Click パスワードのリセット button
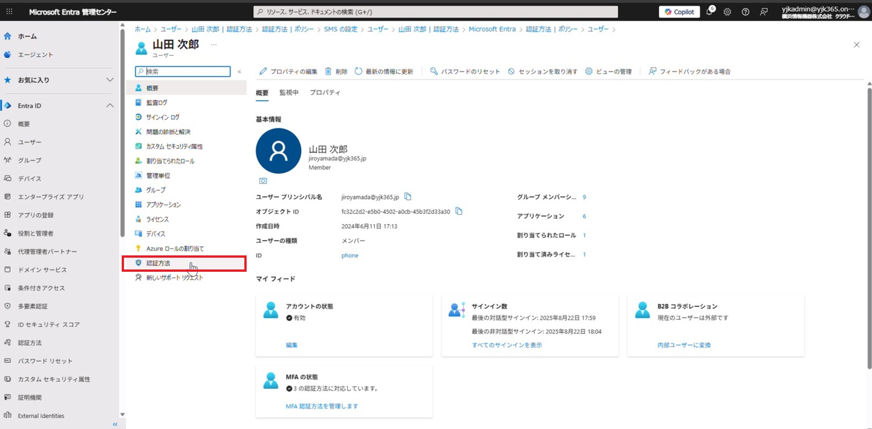872x429 pixels. tap(465, 71)
